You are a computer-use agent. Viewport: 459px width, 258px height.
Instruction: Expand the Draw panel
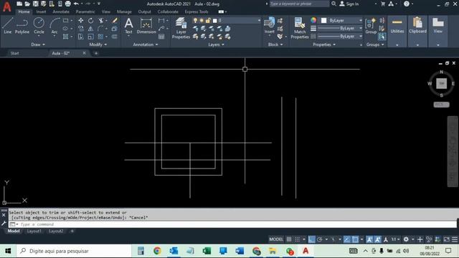[x=38, y=44]
